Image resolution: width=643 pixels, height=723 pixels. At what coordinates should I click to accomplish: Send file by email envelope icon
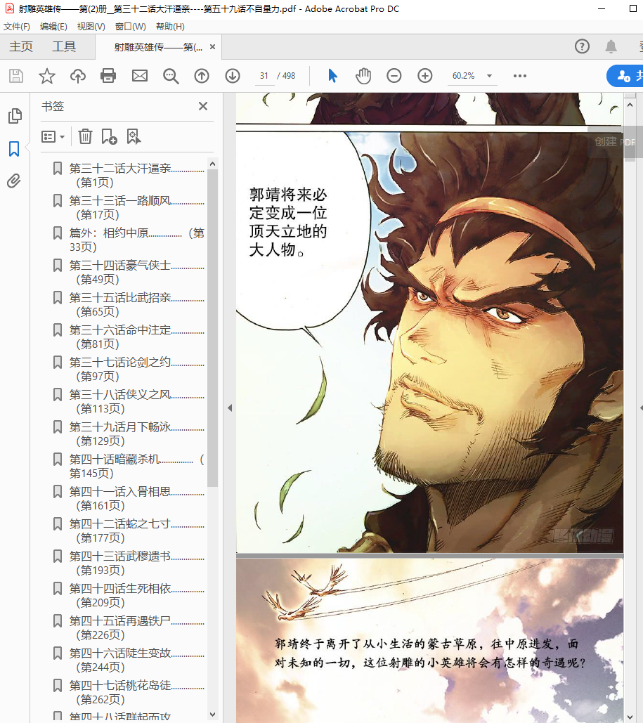point(140,76)
